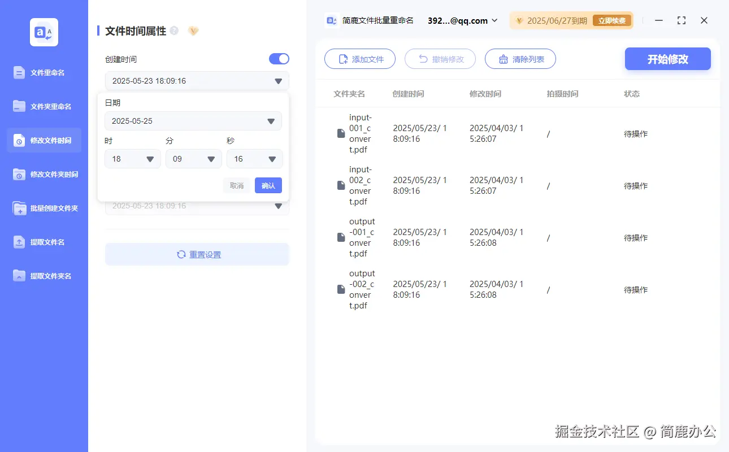Click creation time of input-002_convert.pdf

(x=420, y=186)
